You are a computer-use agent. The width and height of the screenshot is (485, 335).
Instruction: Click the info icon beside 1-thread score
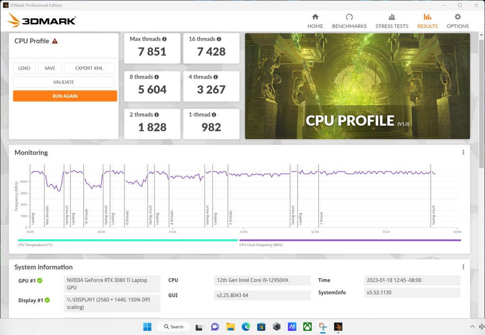point(213,115)
